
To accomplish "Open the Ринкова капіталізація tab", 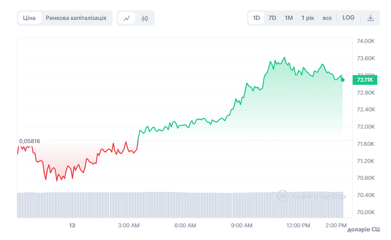I will click(x=76, y=18).
